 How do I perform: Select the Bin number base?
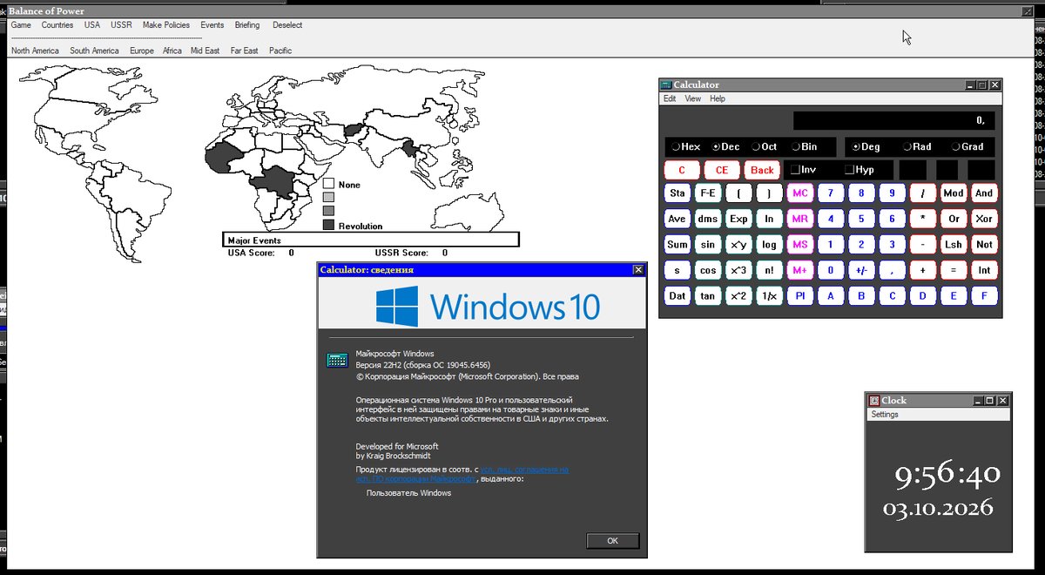pos(804,147)
